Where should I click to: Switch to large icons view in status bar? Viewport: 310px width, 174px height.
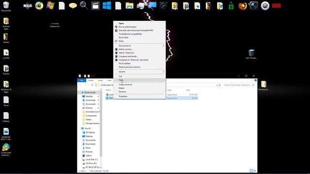click(x=255, y=171)
